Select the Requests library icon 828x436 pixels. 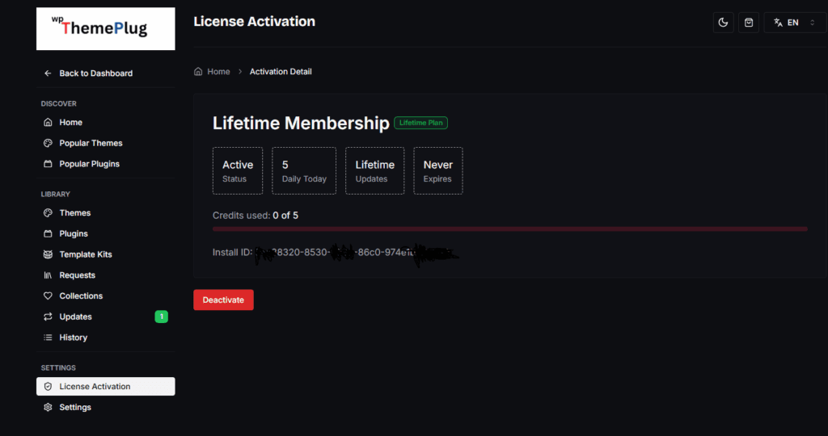[x=48, y=275]
